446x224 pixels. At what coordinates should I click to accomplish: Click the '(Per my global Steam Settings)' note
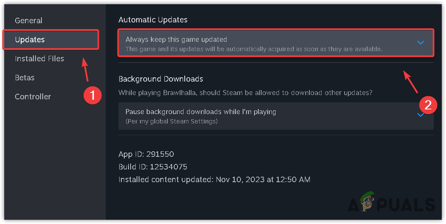(x=171, y=122)
